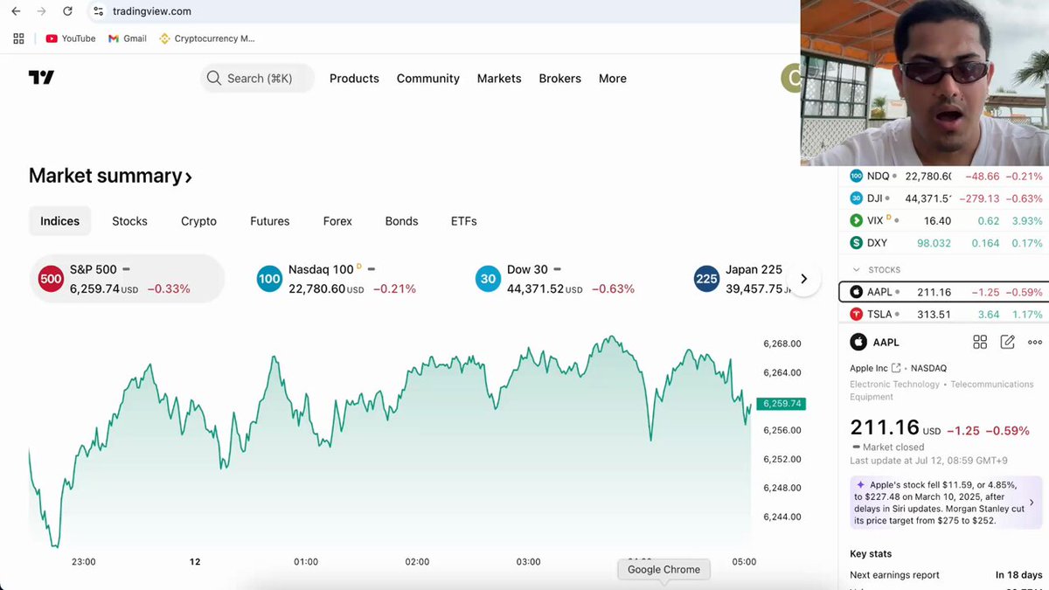This screenshot has width=1049, height=590.
Task: Click the Market closed status text
Action: pos(893,447)
